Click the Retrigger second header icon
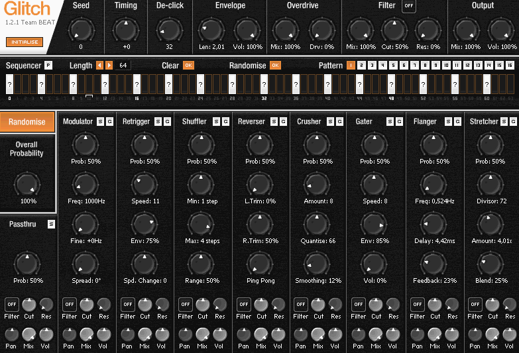 click(x=168, y=122)
